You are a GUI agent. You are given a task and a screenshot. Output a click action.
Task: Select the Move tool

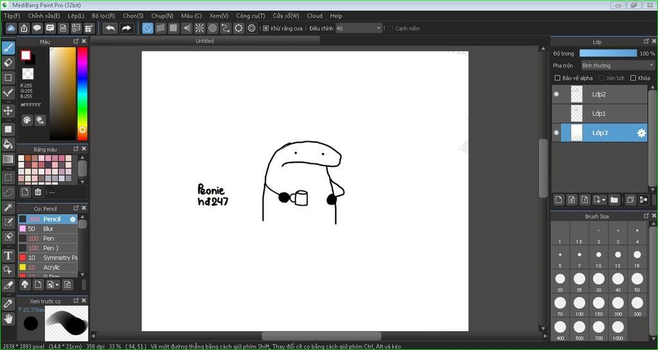coord(8,110)
